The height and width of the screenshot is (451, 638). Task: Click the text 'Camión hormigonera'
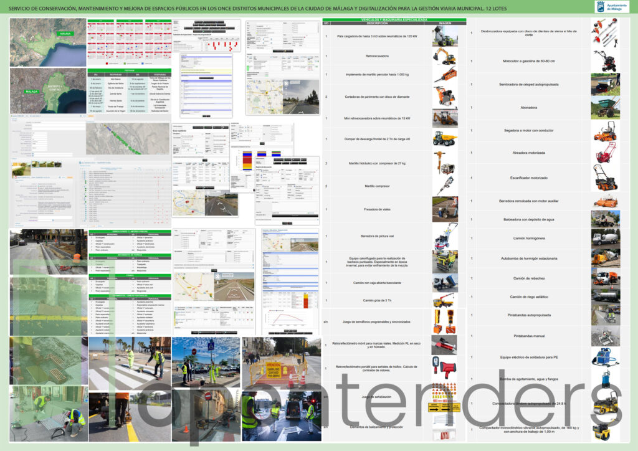(x=528, y=239)
